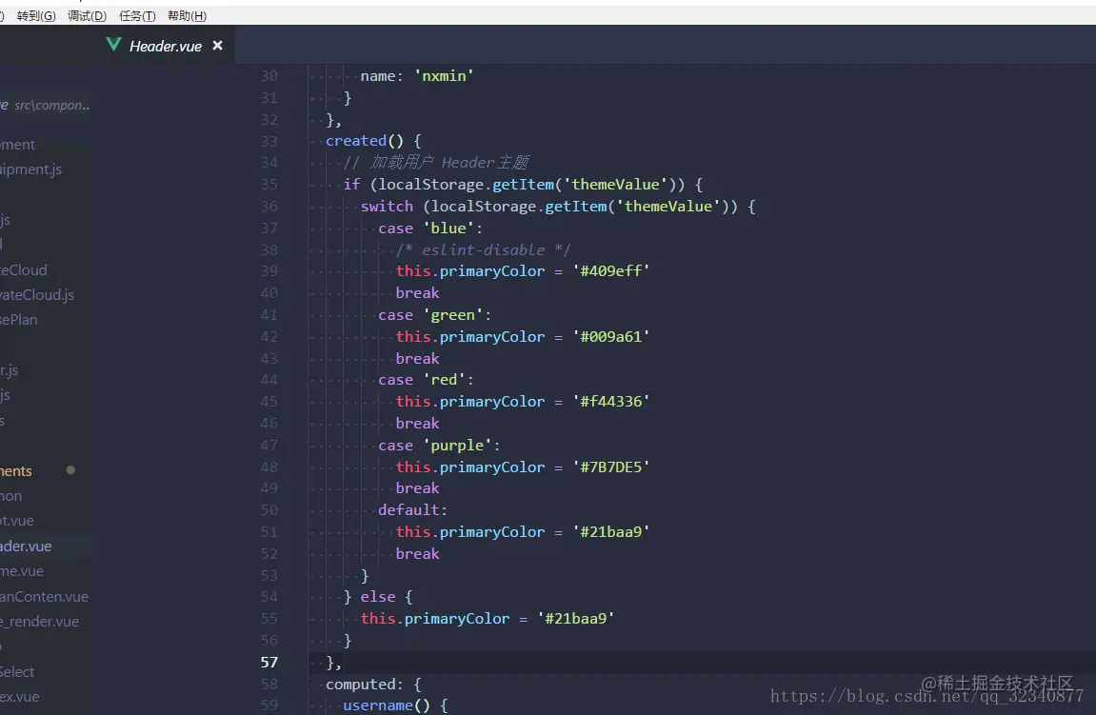Screen dimensions: 1096x715
Task: Click the modified dot indicator beside 'nents' folder
Action: pyautogui.click(x=70, y=470)
